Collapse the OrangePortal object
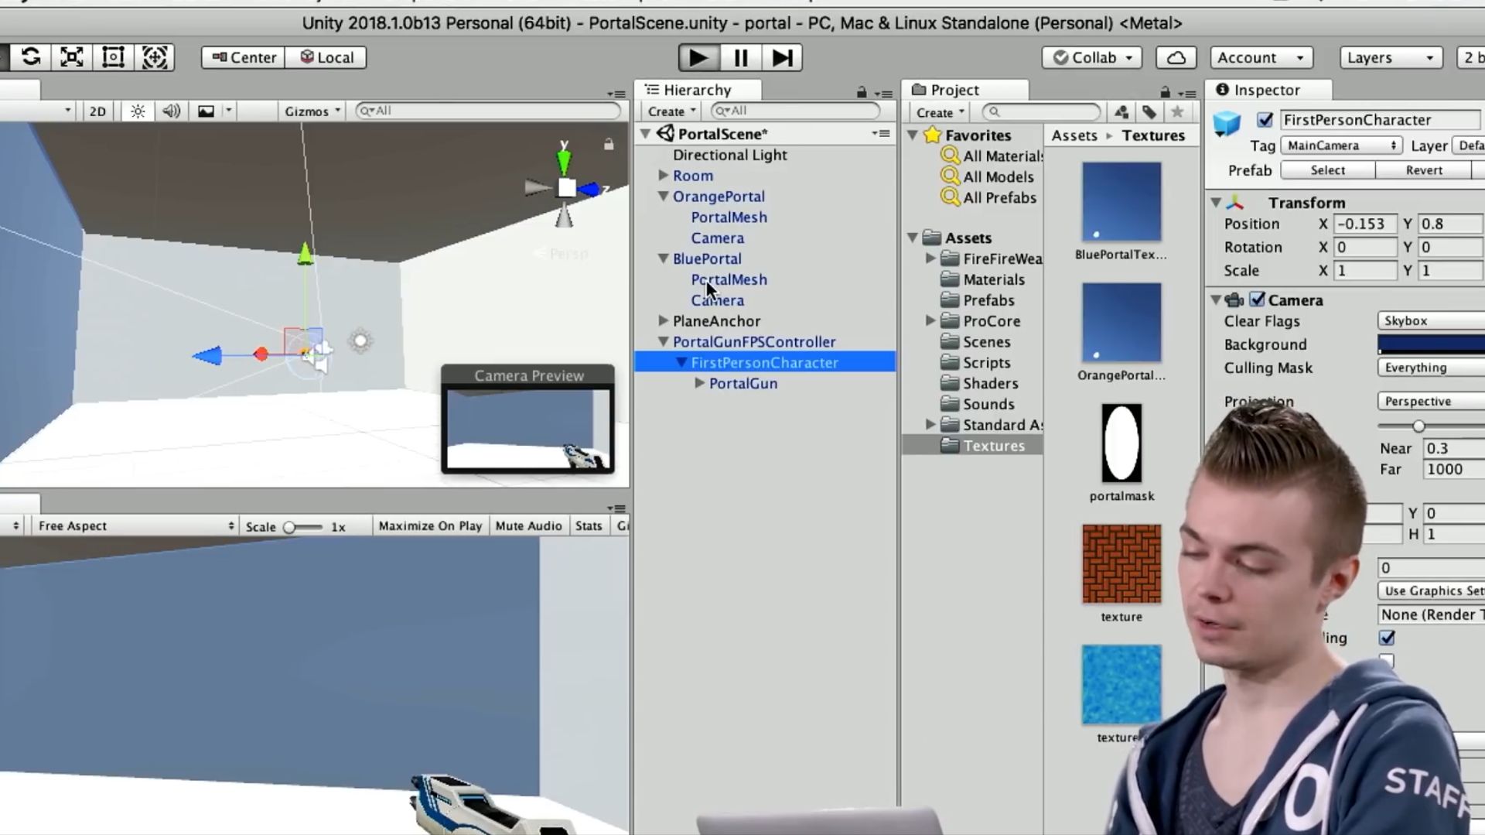The height and width of the screenshot is (835, 1485). pos(663,197)
